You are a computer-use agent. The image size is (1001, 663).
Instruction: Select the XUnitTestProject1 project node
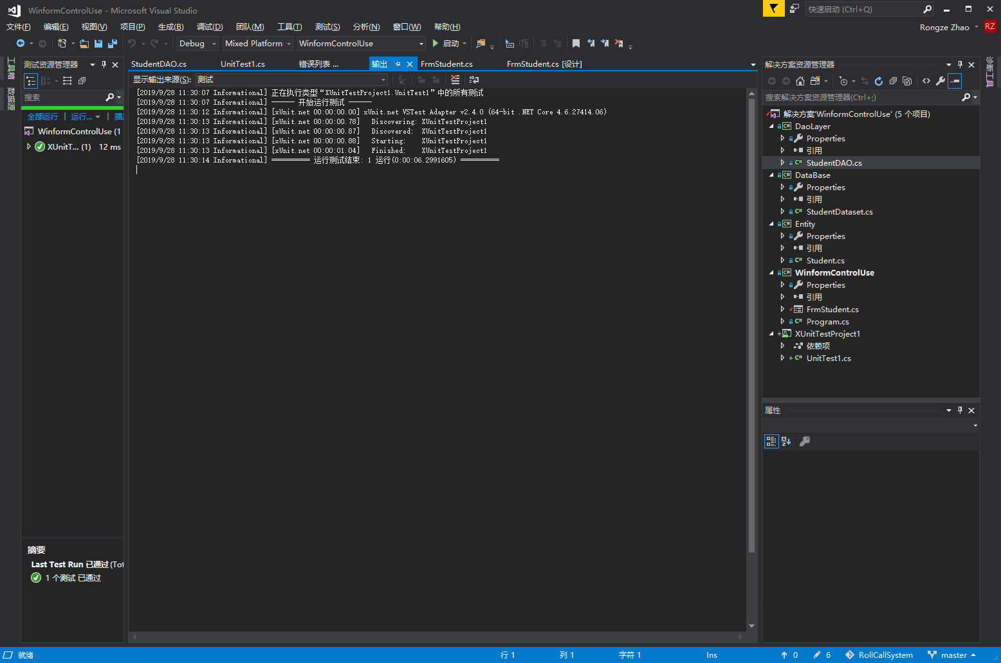[827, 334]
